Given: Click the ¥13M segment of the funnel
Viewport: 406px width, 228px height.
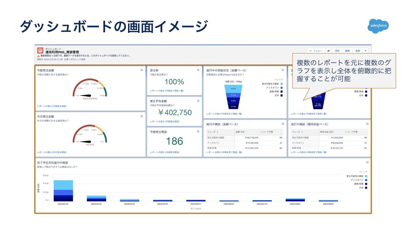Looking at the screenshot, I should coord(233,106).
